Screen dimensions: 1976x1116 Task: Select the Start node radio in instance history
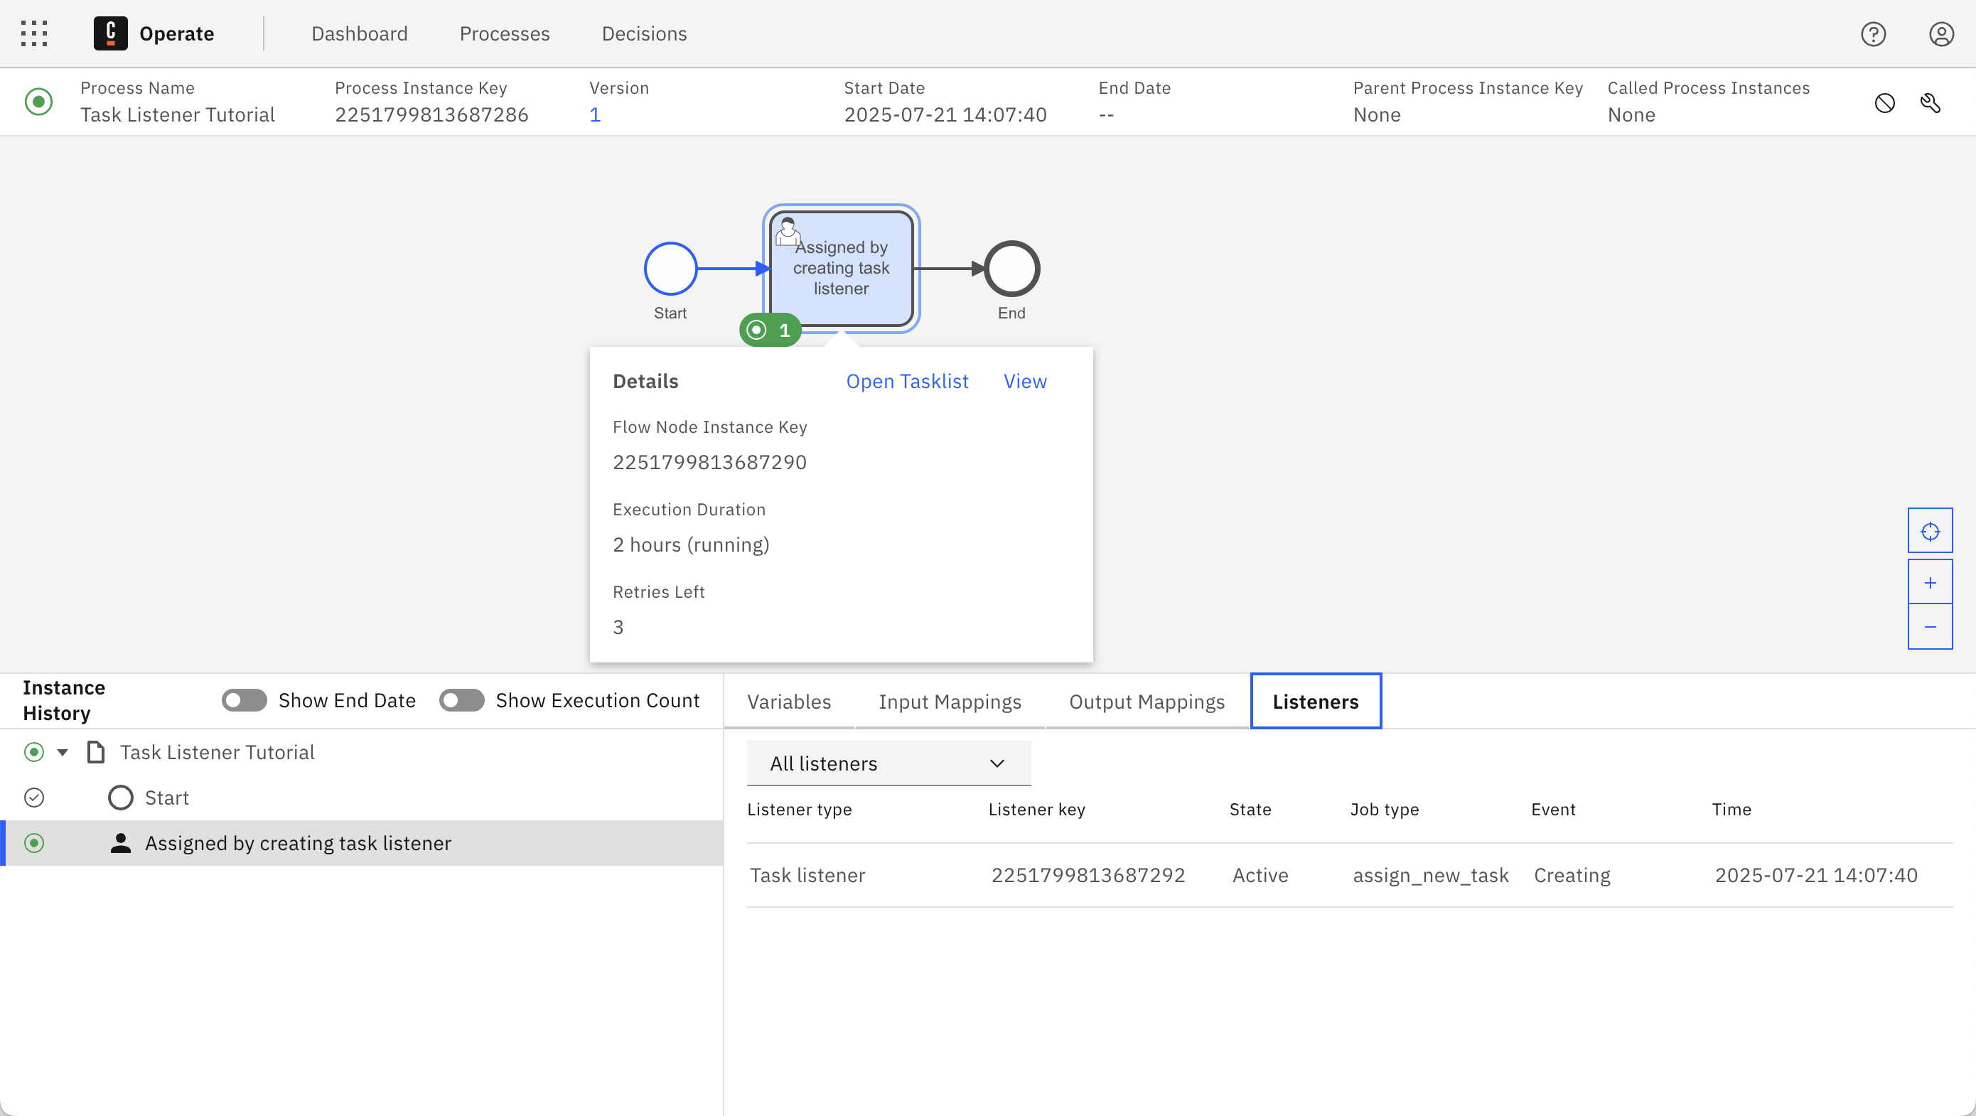[33, 798]
